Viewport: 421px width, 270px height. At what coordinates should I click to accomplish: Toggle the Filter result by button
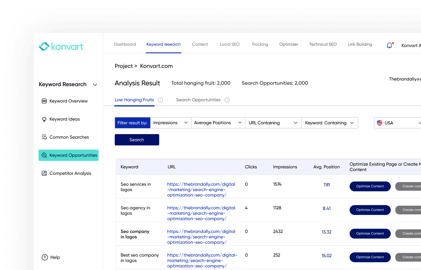coord(133,123)
